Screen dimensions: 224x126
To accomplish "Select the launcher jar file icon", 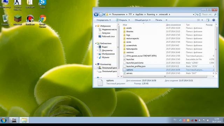I will click(x=124, y=59).
